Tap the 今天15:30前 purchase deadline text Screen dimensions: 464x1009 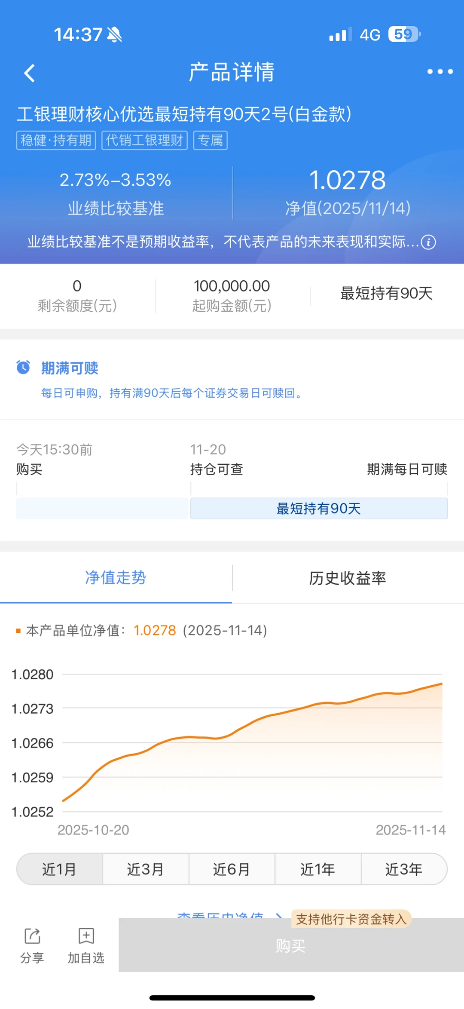click(55, 450)
